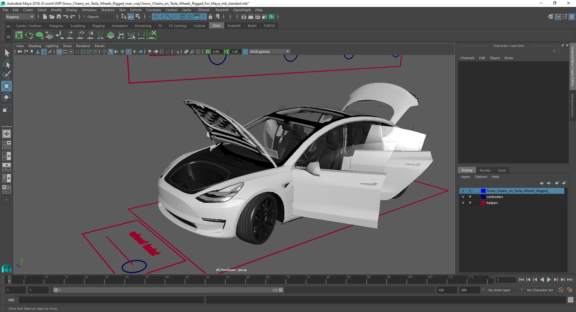The width and height of the screenshot is (576, 312).
Task: Open the No Character Set dropdown
Action: click(541, 290)
